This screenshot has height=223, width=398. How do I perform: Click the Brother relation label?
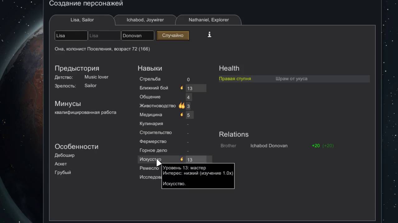[x=228, y=146]
